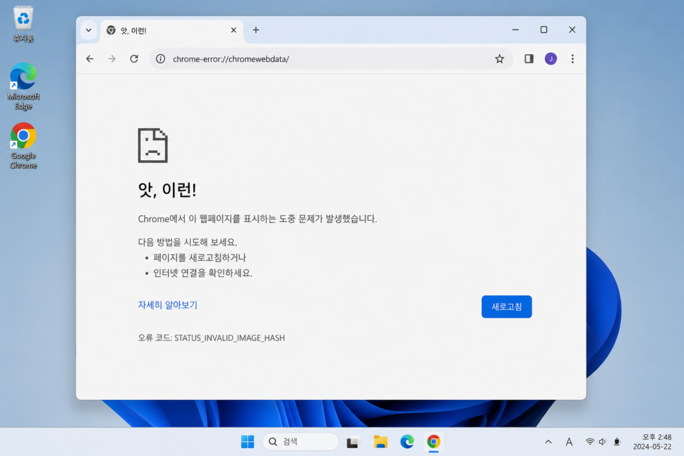Click the Chrome back arrow
The image size is (684, 456).
point(90,59)
